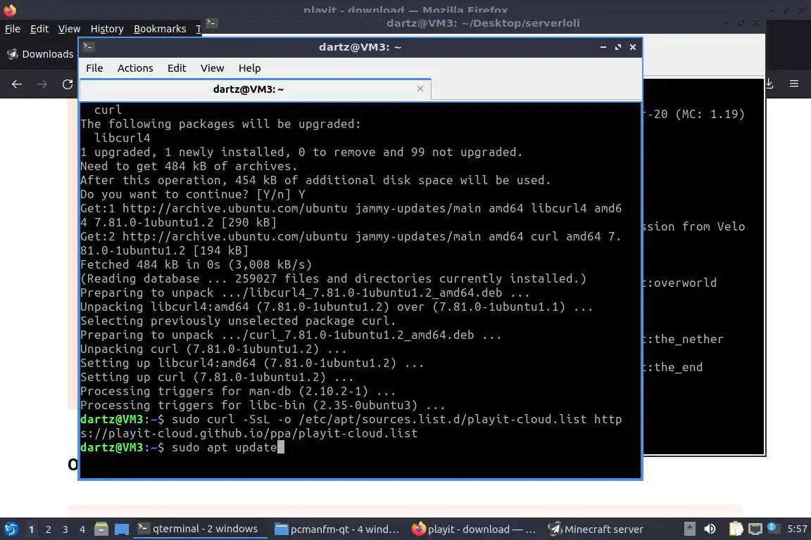Open the LXQt application menu
Image resolution: width=811 pixels, height=540 pixels.
(11, 529)
